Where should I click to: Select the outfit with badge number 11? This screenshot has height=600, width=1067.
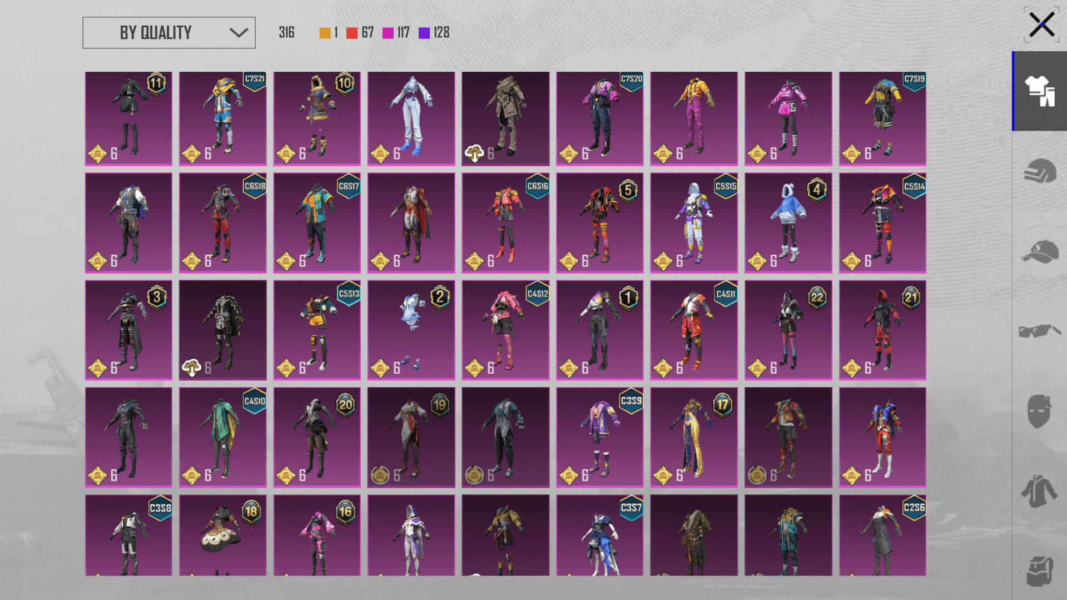coord(128,118)
